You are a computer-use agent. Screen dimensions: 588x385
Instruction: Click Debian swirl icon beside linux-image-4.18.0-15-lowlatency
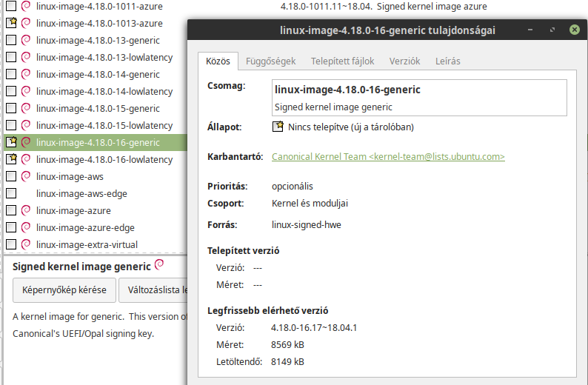(26, 125)
